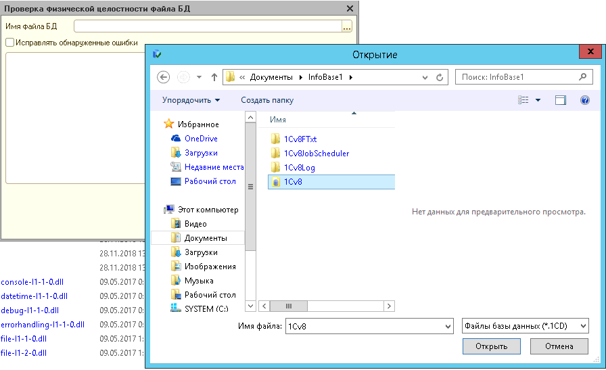Click the Имя файла input field
Viewport: 606px width, 370px height.
pyautogui.click(x=365, y=326)
